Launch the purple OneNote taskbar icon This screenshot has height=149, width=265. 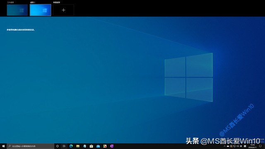coord(111,146)
